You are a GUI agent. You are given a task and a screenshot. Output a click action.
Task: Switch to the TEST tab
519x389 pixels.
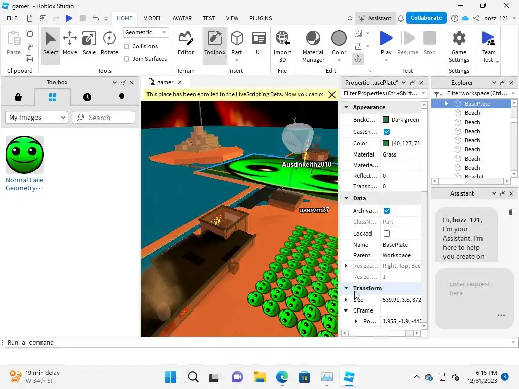[209, 18]
